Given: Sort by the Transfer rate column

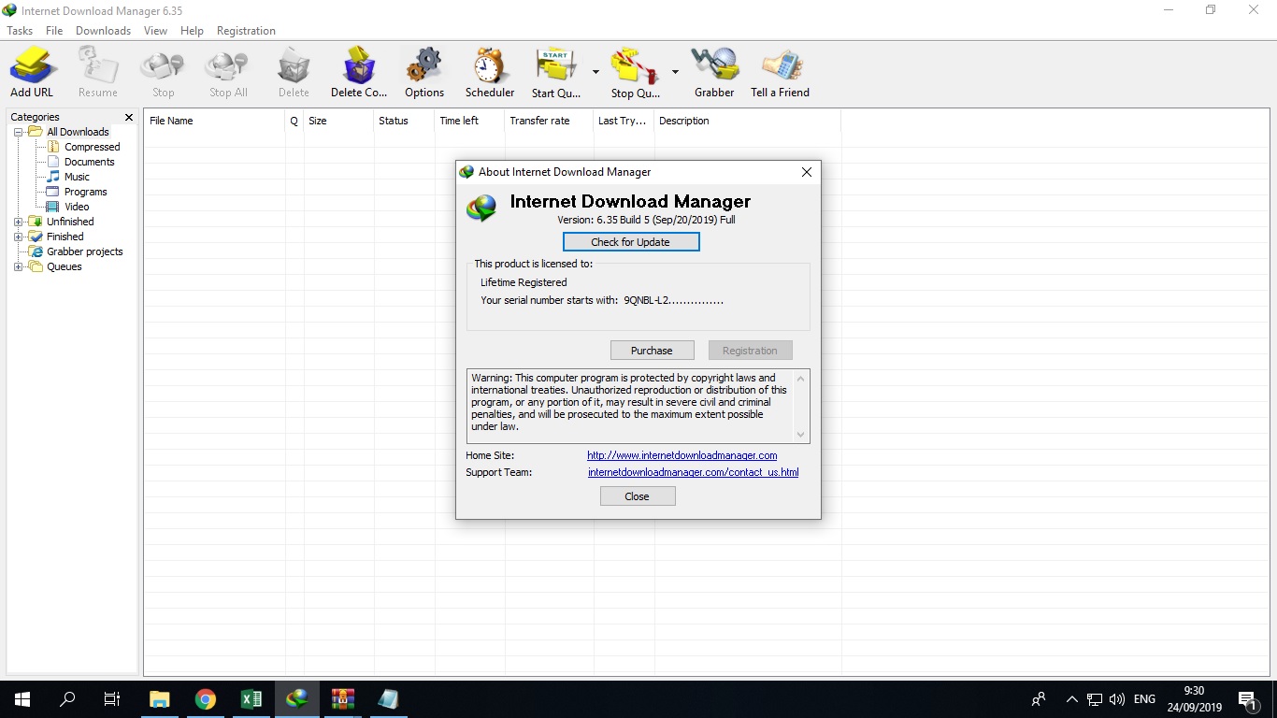Looking at the screenshot, I should click(549, 121).
